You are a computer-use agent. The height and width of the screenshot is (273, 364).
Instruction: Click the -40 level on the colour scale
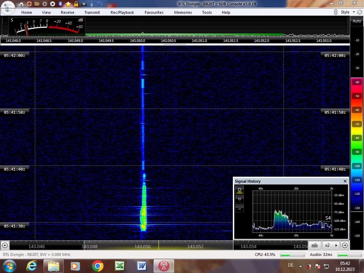[357, 82]
